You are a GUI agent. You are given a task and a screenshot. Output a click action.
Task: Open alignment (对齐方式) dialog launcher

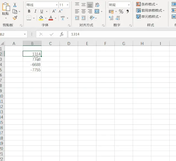tap(103, 26)
